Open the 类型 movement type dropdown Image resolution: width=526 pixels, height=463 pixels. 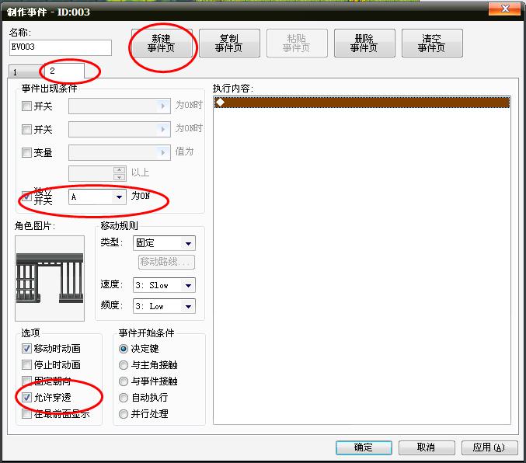pos(164,243)
